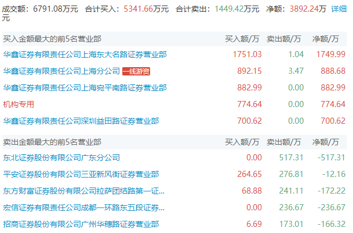Click the 净额 3892.24万 value
353x233 pixels.
[x=308, y=9]
